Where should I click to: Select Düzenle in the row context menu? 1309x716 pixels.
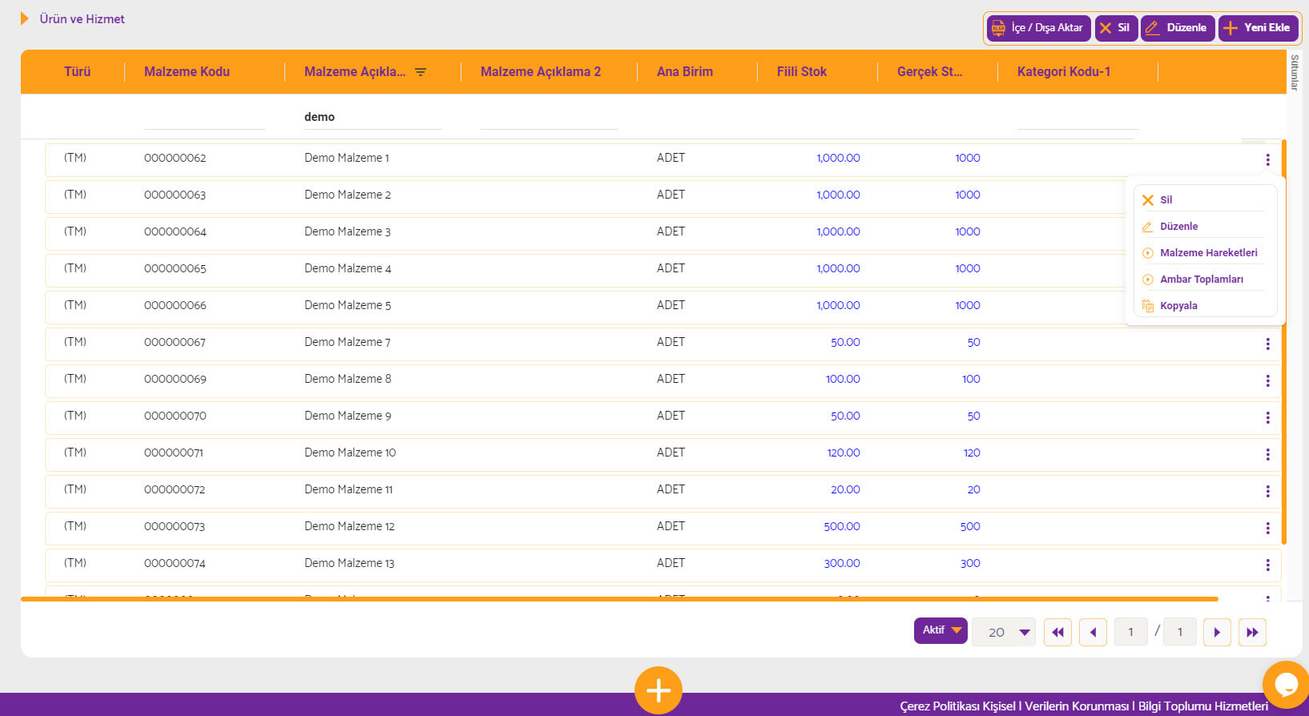click(x=1203, y=227)
